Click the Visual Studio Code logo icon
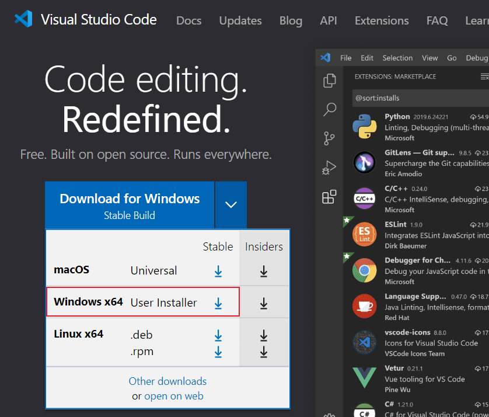The width and height of the screenshot is (489, 417). (x=23, y=19)
